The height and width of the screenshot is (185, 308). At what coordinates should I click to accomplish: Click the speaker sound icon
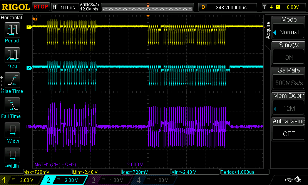pos(298,180)
